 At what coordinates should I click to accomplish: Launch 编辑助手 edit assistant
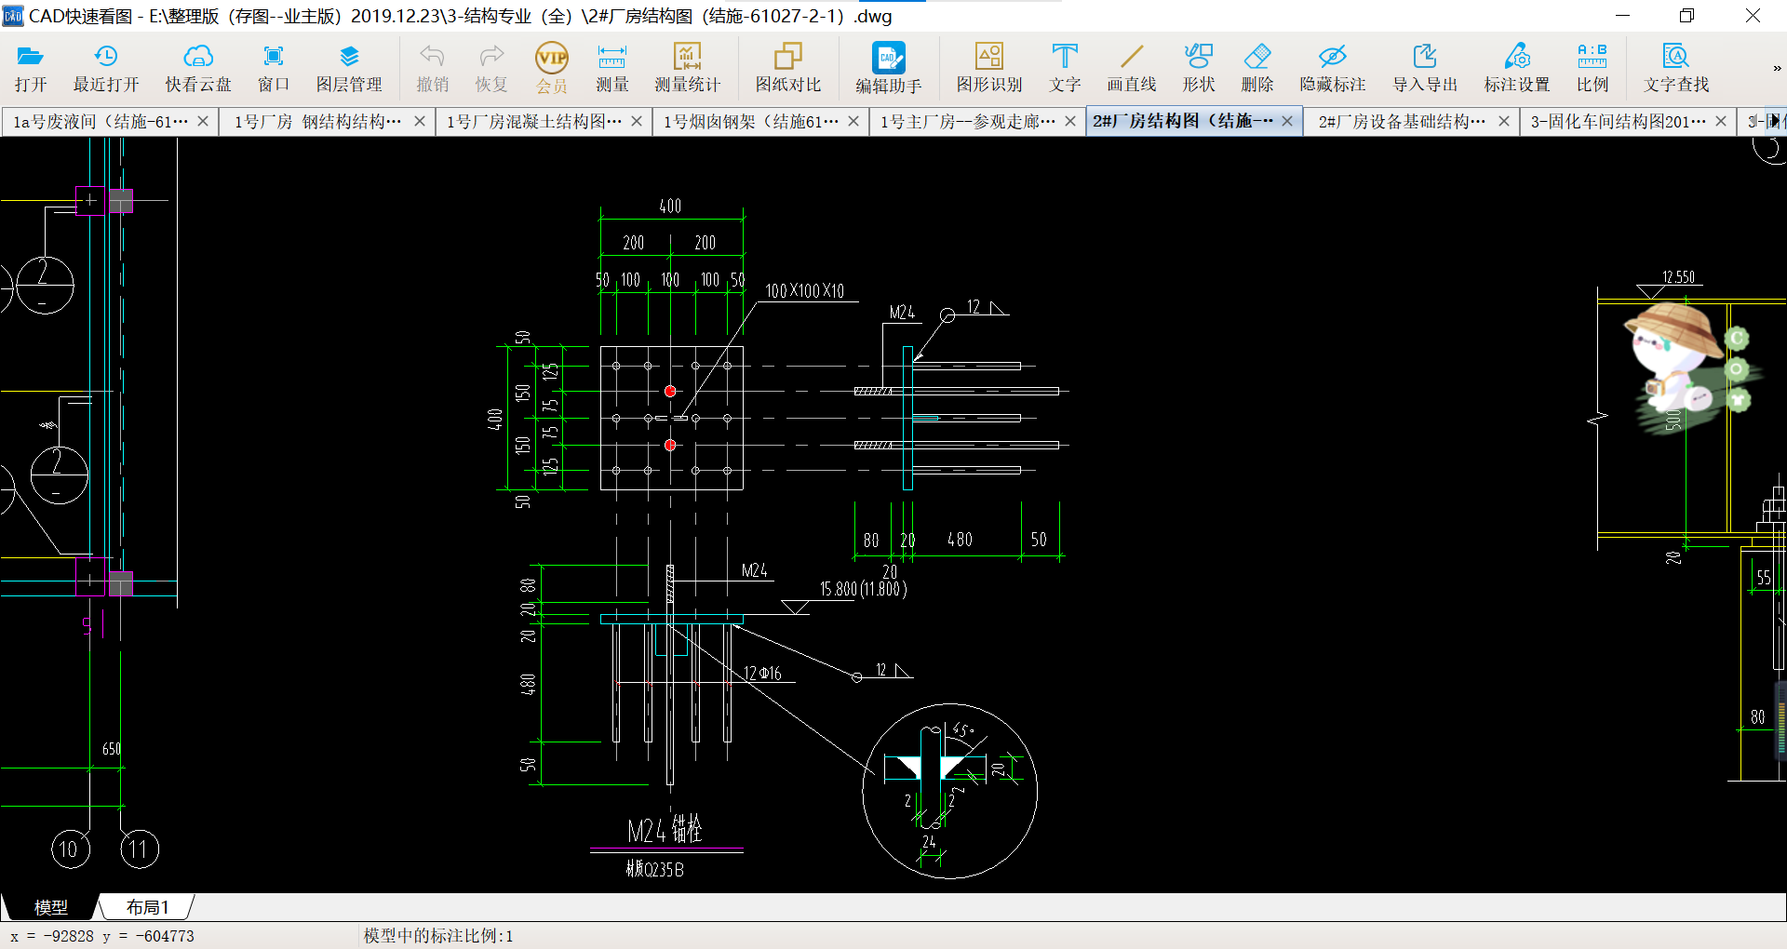tap(889, 68)
